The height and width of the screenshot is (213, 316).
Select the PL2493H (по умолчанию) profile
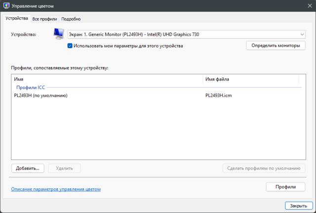coord(41,95)
